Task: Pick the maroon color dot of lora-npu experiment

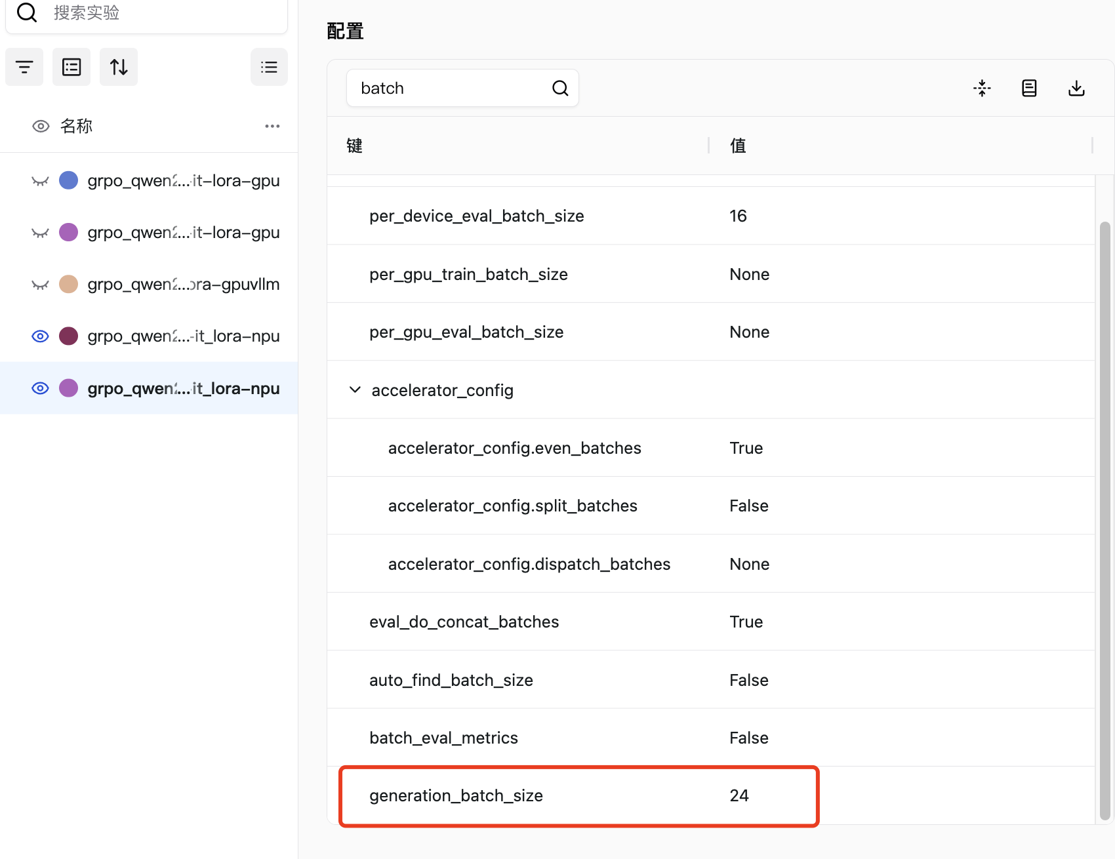Action: [x=69, y=336]
